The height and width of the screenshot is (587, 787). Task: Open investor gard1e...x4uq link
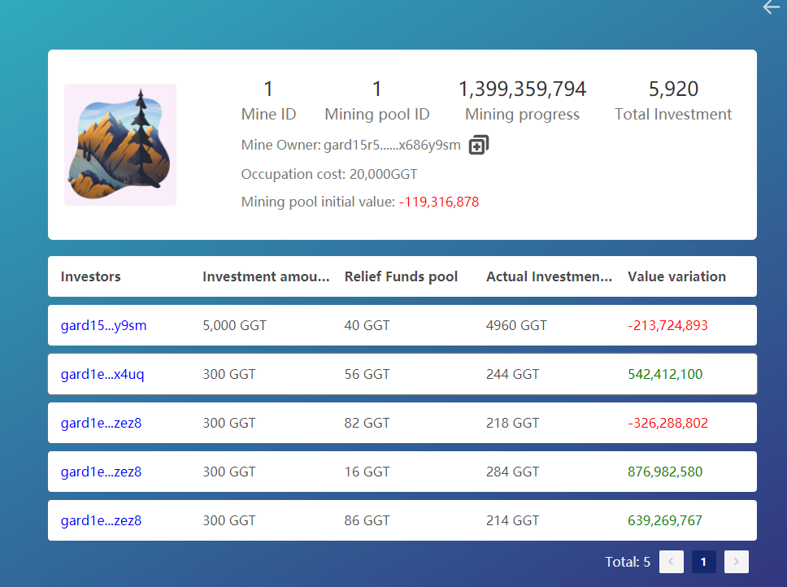(x=102, y=374)
